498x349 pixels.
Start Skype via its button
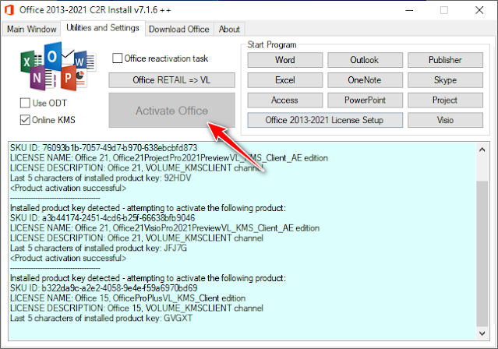coord(445,80)
